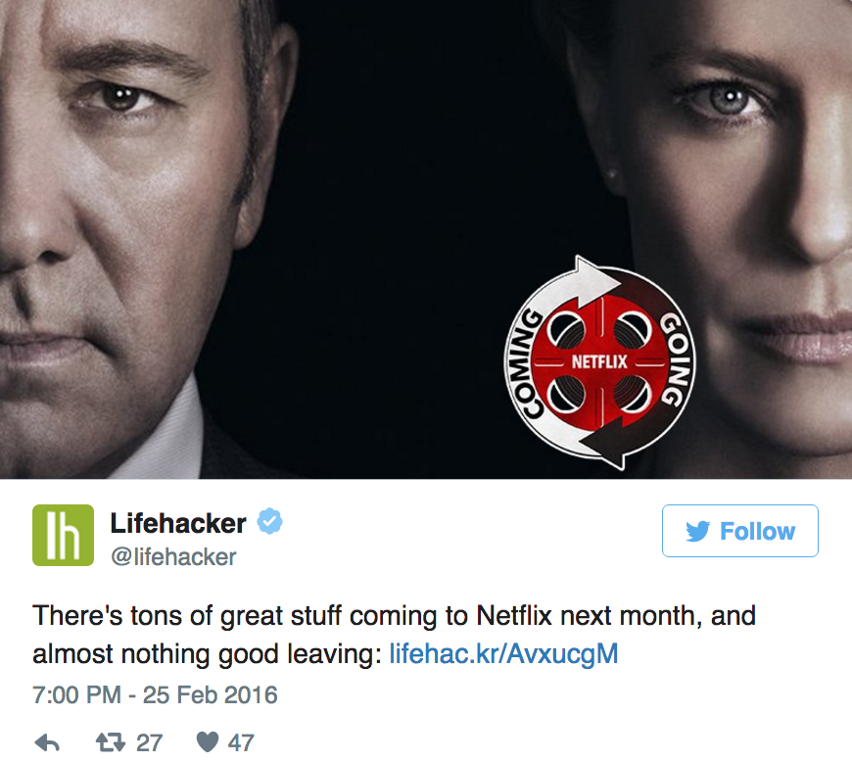Click the blue verified badge
852x762 pixels.
coord(269,521)
